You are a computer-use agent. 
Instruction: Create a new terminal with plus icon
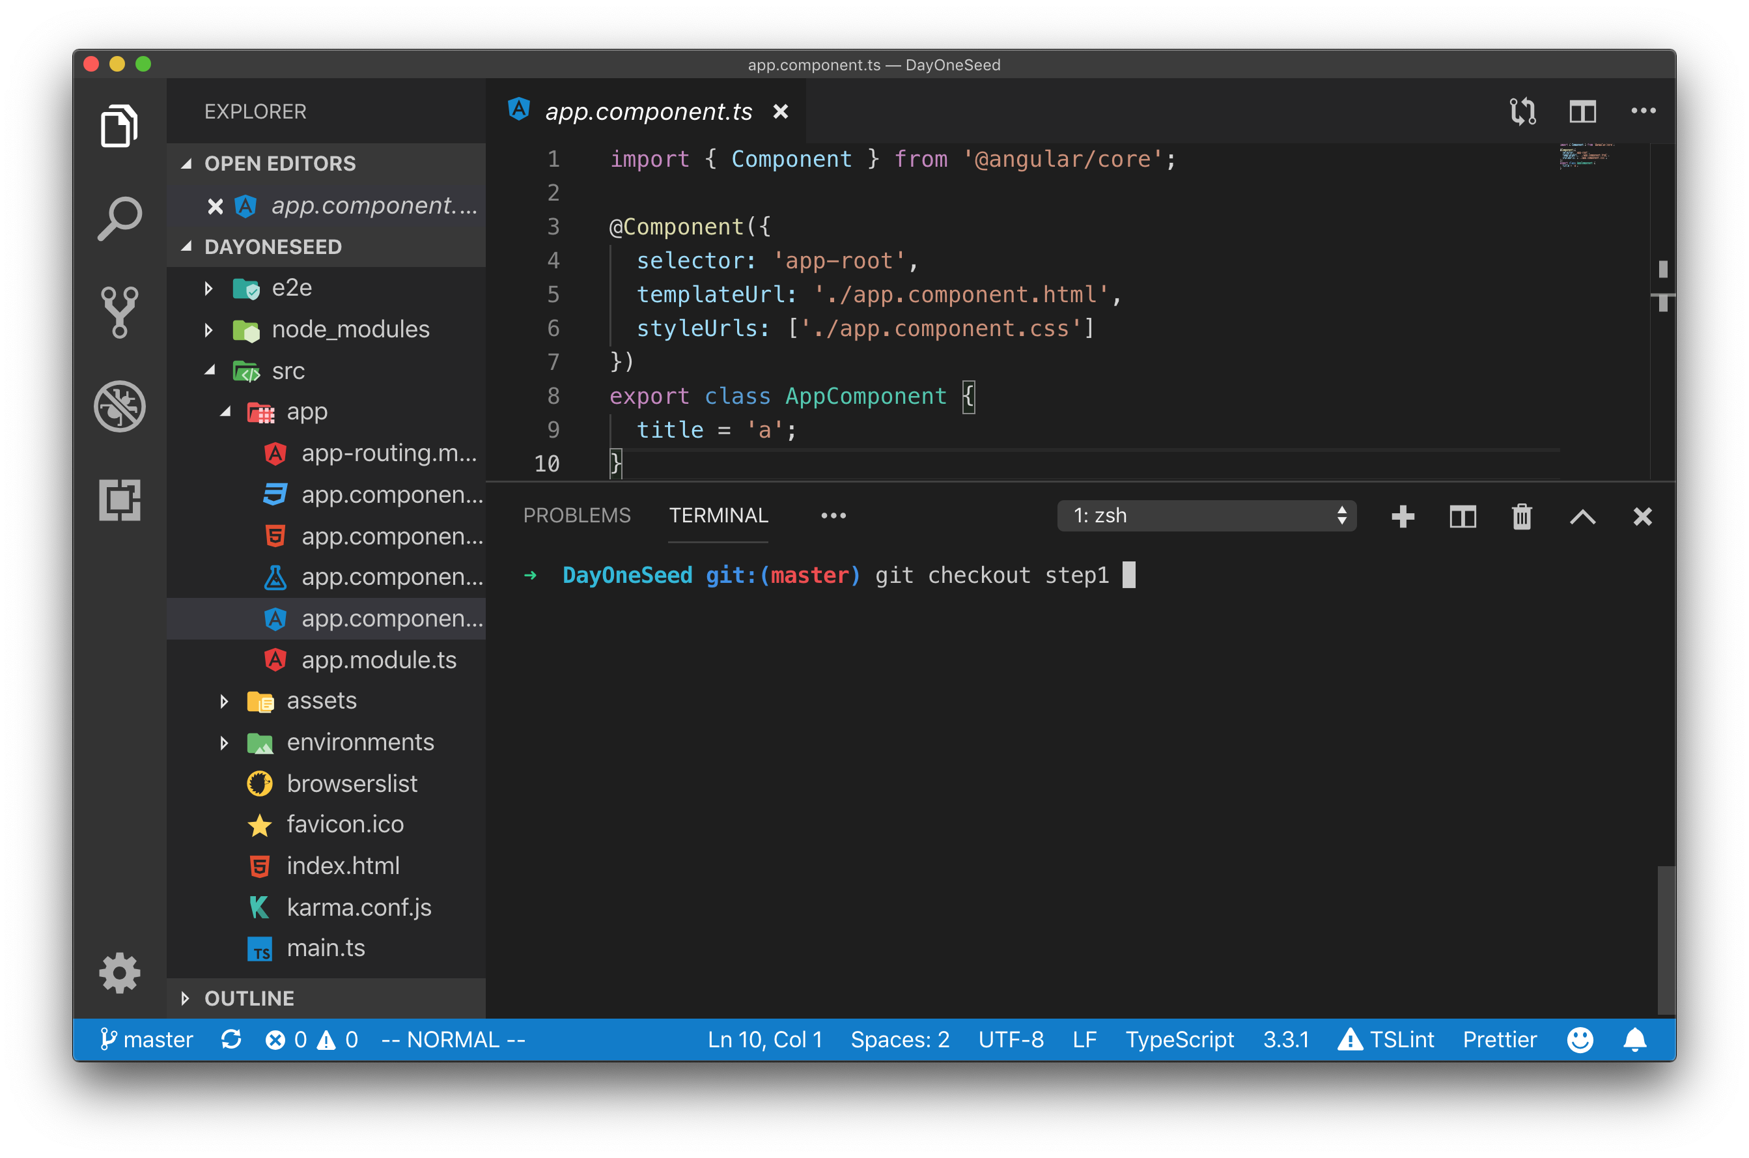[1403, 516]
